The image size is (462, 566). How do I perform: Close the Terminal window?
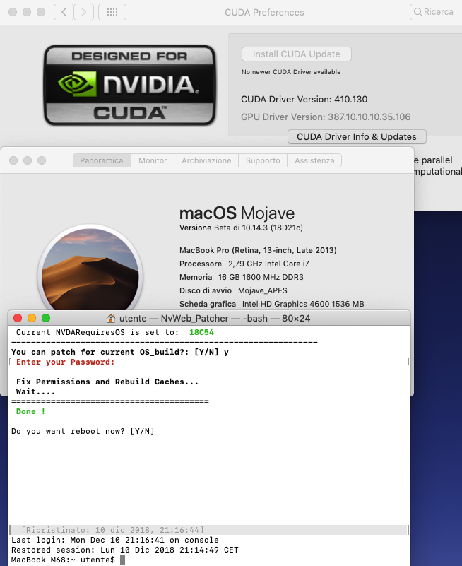(x=18, y=318)
